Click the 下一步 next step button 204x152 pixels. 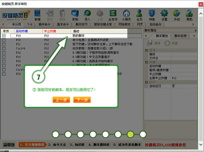[x=82, y=100]
